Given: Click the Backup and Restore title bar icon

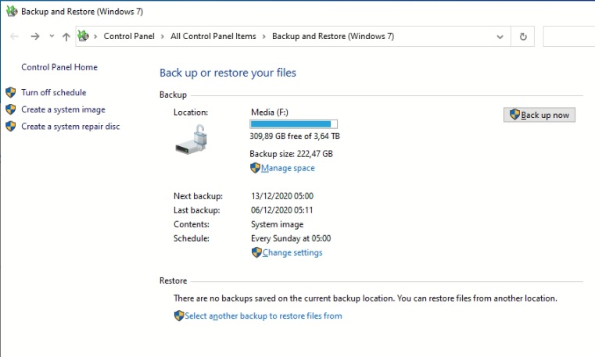Looking at the screenshot, I should pyautogui.click(x=12, y=11).
